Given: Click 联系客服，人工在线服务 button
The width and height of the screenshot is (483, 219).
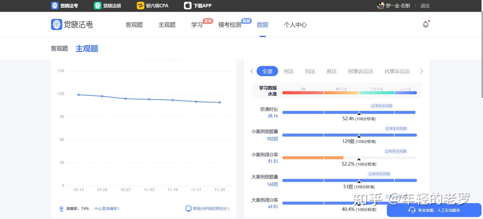Looking at the screenshot, I should point(435,210).
